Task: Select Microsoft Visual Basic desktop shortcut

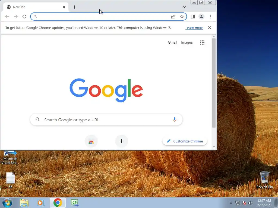Action: (x=10, y=157)
